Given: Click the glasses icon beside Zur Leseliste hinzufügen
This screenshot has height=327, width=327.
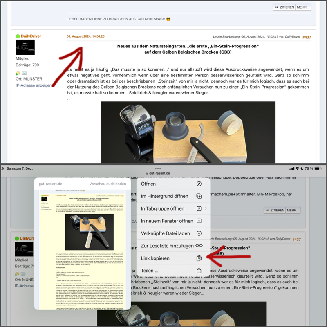Looking at the screenshot, I should click(x=199, y=246).
